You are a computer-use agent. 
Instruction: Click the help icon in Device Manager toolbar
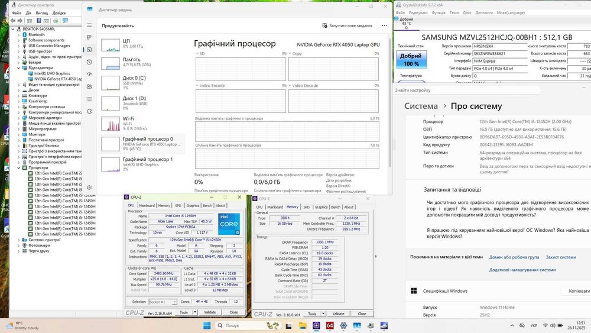tap(38, 20)
